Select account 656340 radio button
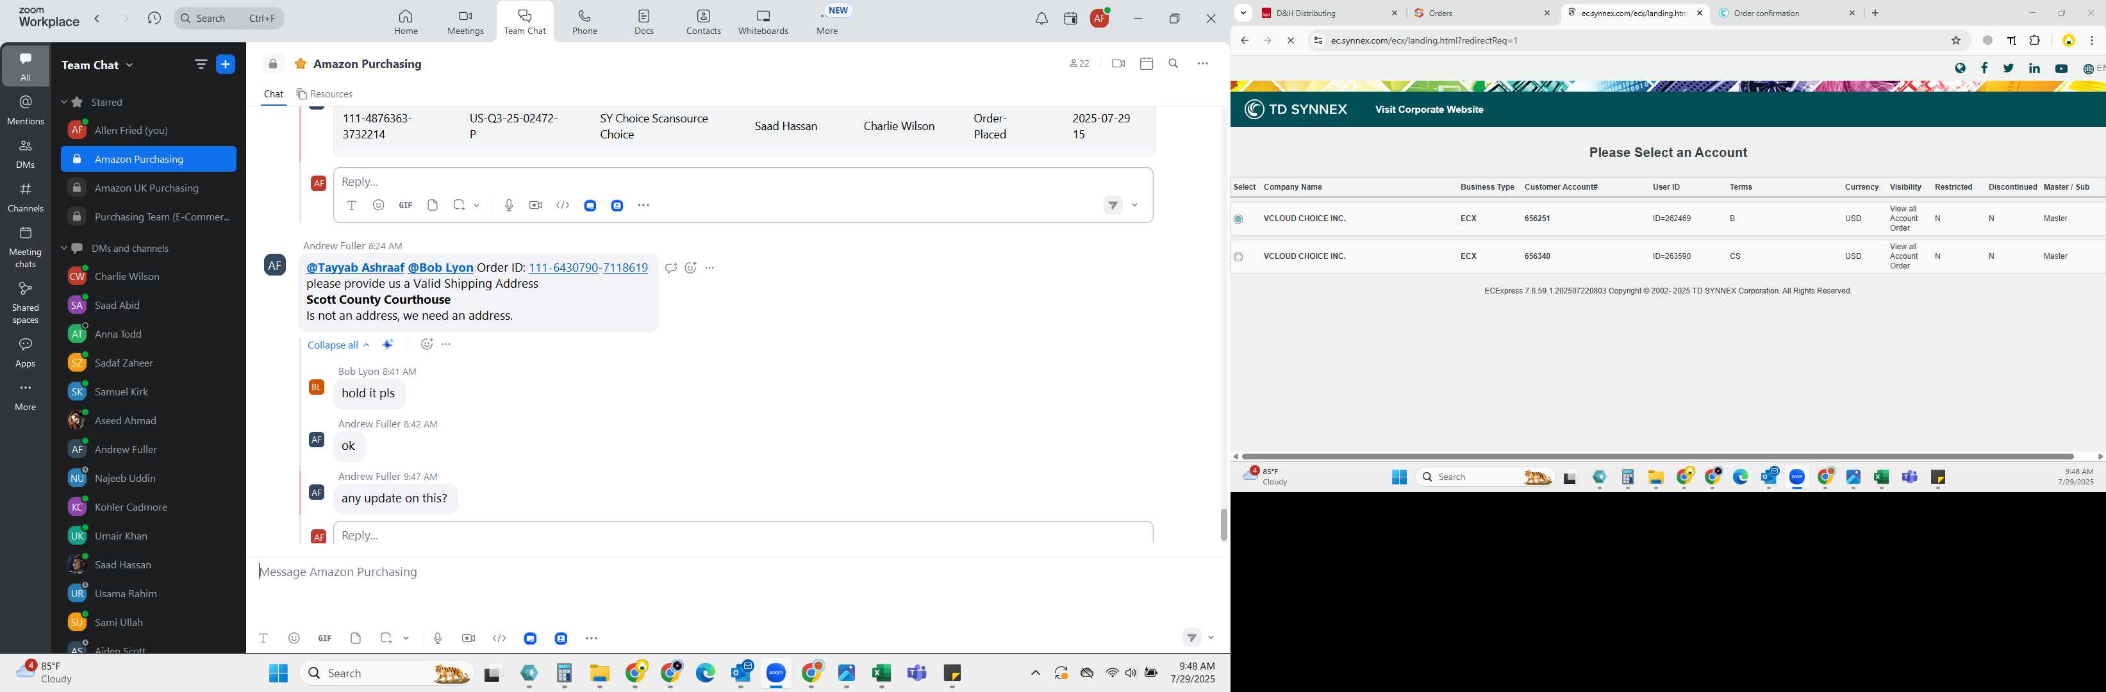This screenshot has width=2106, height=692. [x=1239, y=258]
